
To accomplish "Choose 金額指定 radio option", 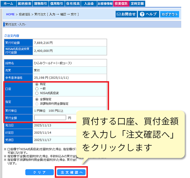I will pyautogui.click(x=37, y=99).
